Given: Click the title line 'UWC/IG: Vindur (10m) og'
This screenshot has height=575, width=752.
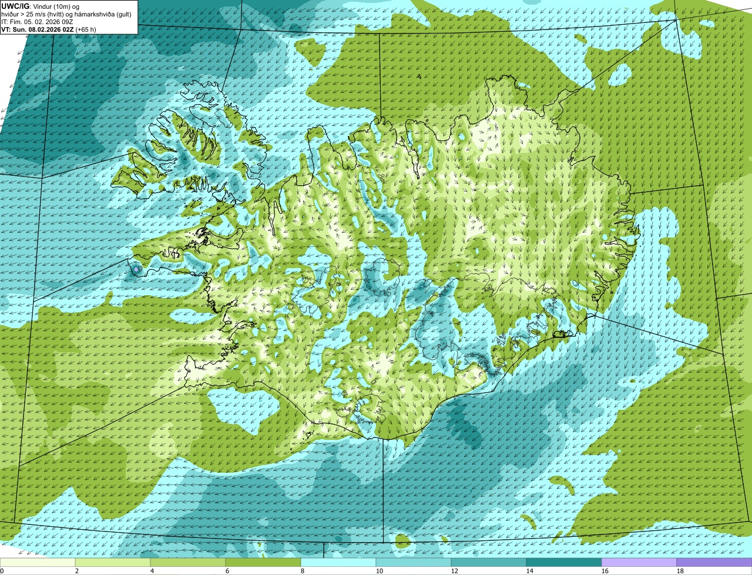Looking at the screenshot, I should [x=41, y=6].
